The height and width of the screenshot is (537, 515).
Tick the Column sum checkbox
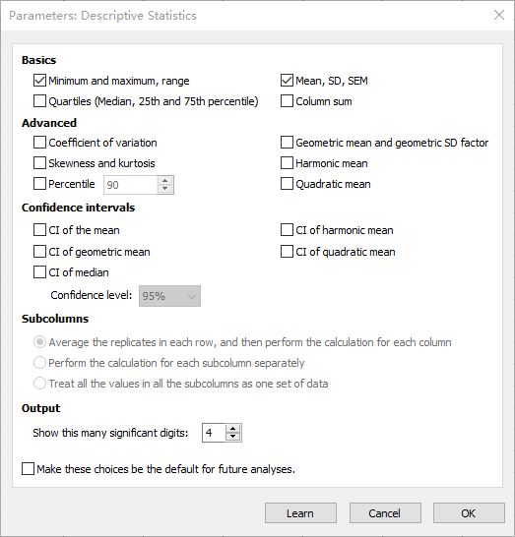click(287, 101)
